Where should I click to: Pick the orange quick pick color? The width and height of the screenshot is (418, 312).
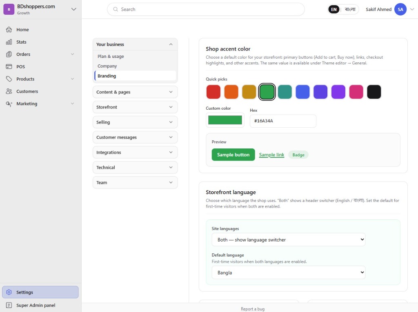[231, 92]
